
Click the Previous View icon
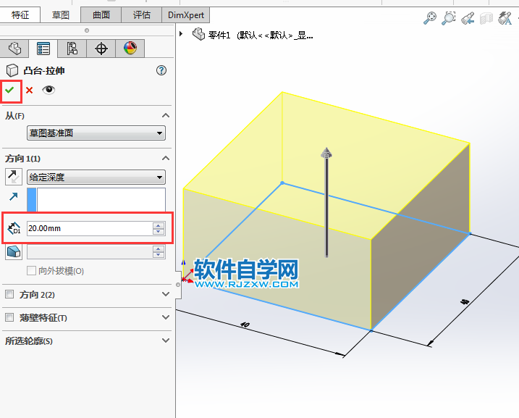coord(468,18)
